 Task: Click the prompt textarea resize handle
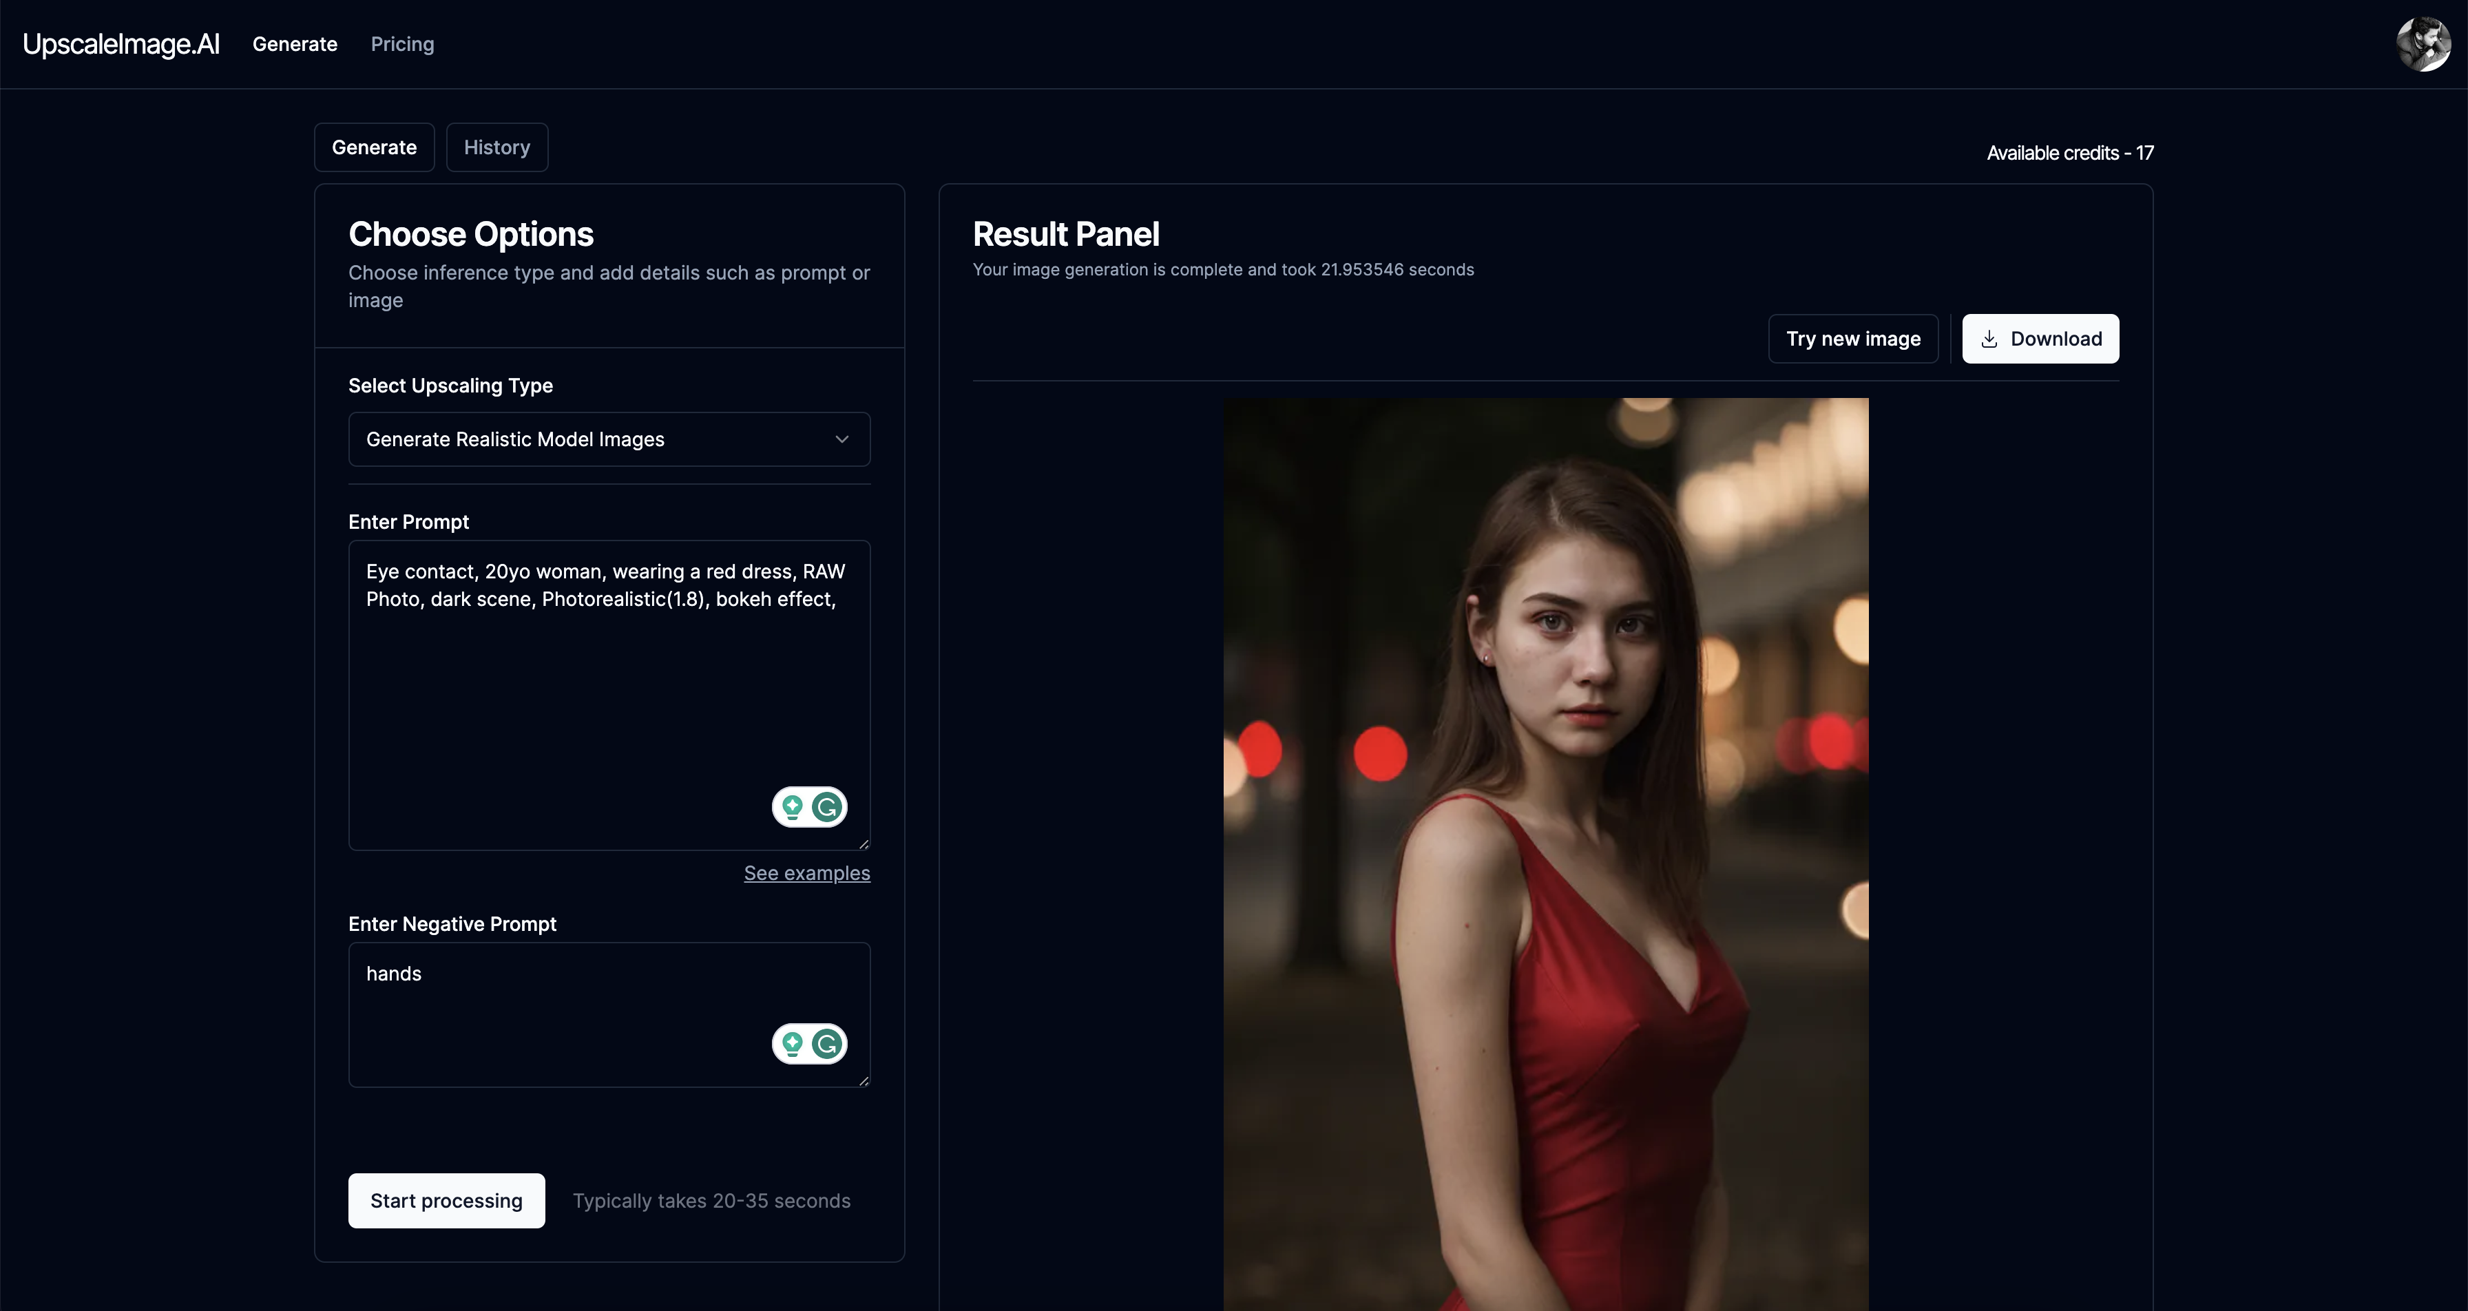pyautogui.click(x=864, y=843)
